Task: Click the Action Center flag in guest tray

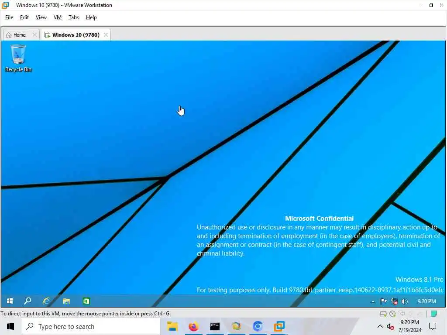Action: click(383, 301)
